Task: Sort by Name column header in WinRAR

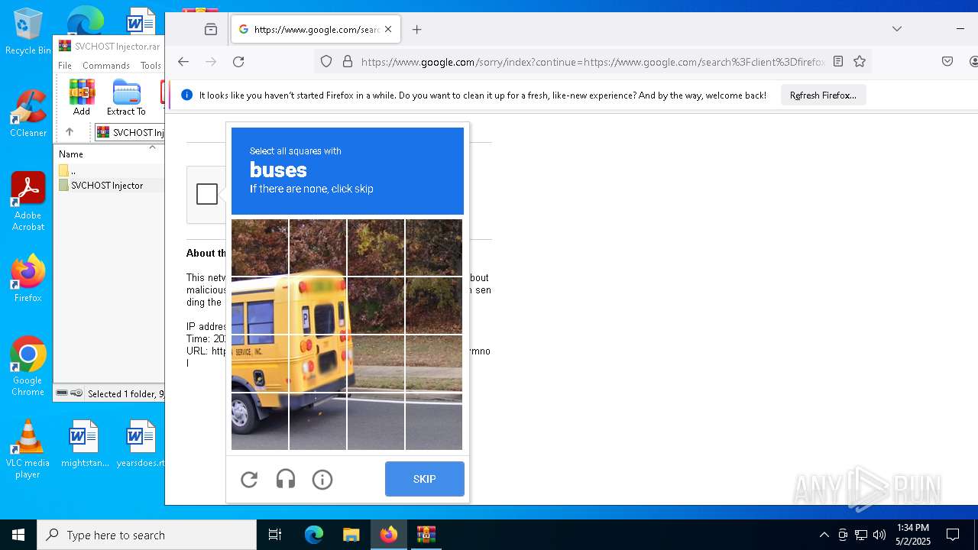Action: [71, 154]
